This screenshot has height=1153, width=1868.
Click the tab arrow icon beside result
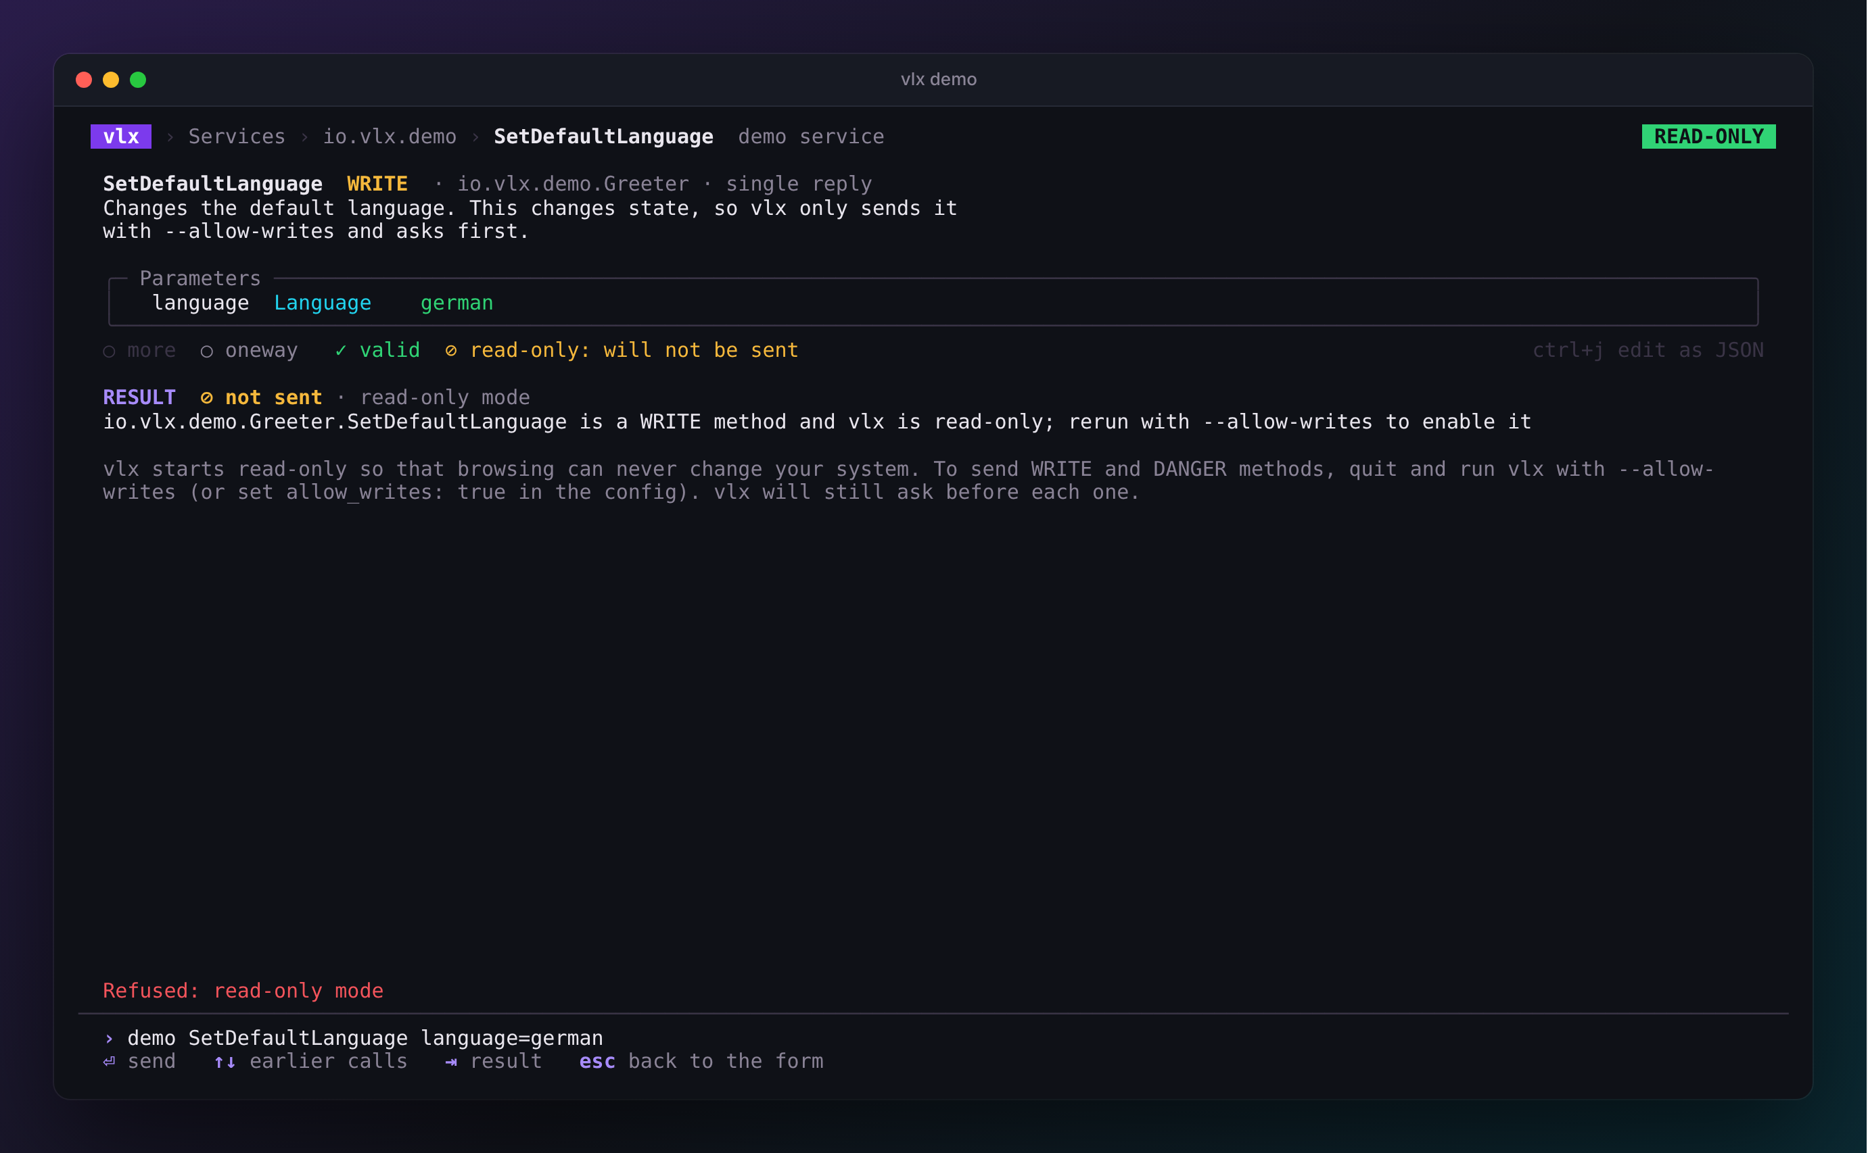(x=451, y=1062)
